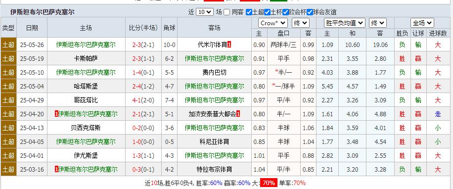This screenshot has width=453, height=189.
Task: Open the recent matches count dropdown (10)
Action: tap(205, 12)
